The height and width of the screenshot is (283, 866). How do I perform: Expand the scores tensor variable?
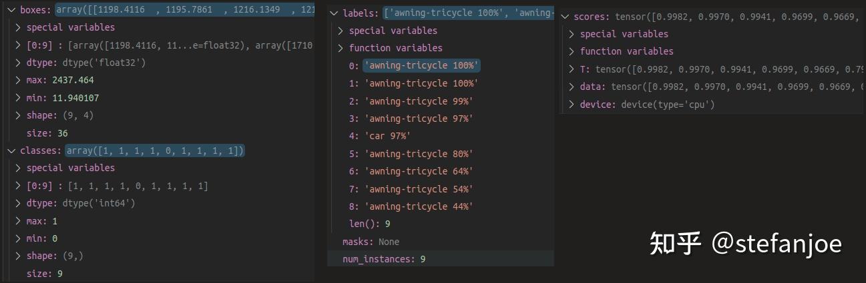[565, 16]
